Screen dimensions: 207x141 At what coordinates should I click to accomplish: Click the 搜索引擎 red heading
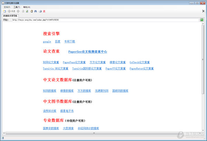pos(51,34)
